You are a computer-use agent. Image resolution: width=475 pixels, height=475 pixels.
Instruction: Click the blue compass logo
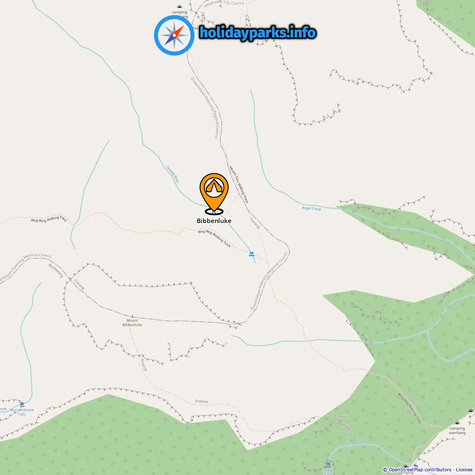(174, 35)
